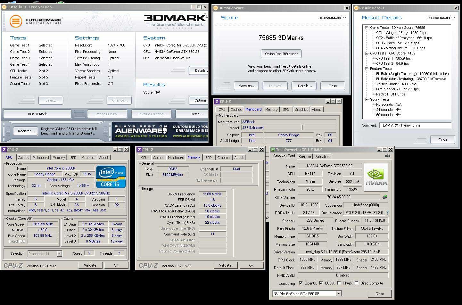Click the Change settings button
The width and height of the screenshot is (462, 305).
tap(120, 100)
